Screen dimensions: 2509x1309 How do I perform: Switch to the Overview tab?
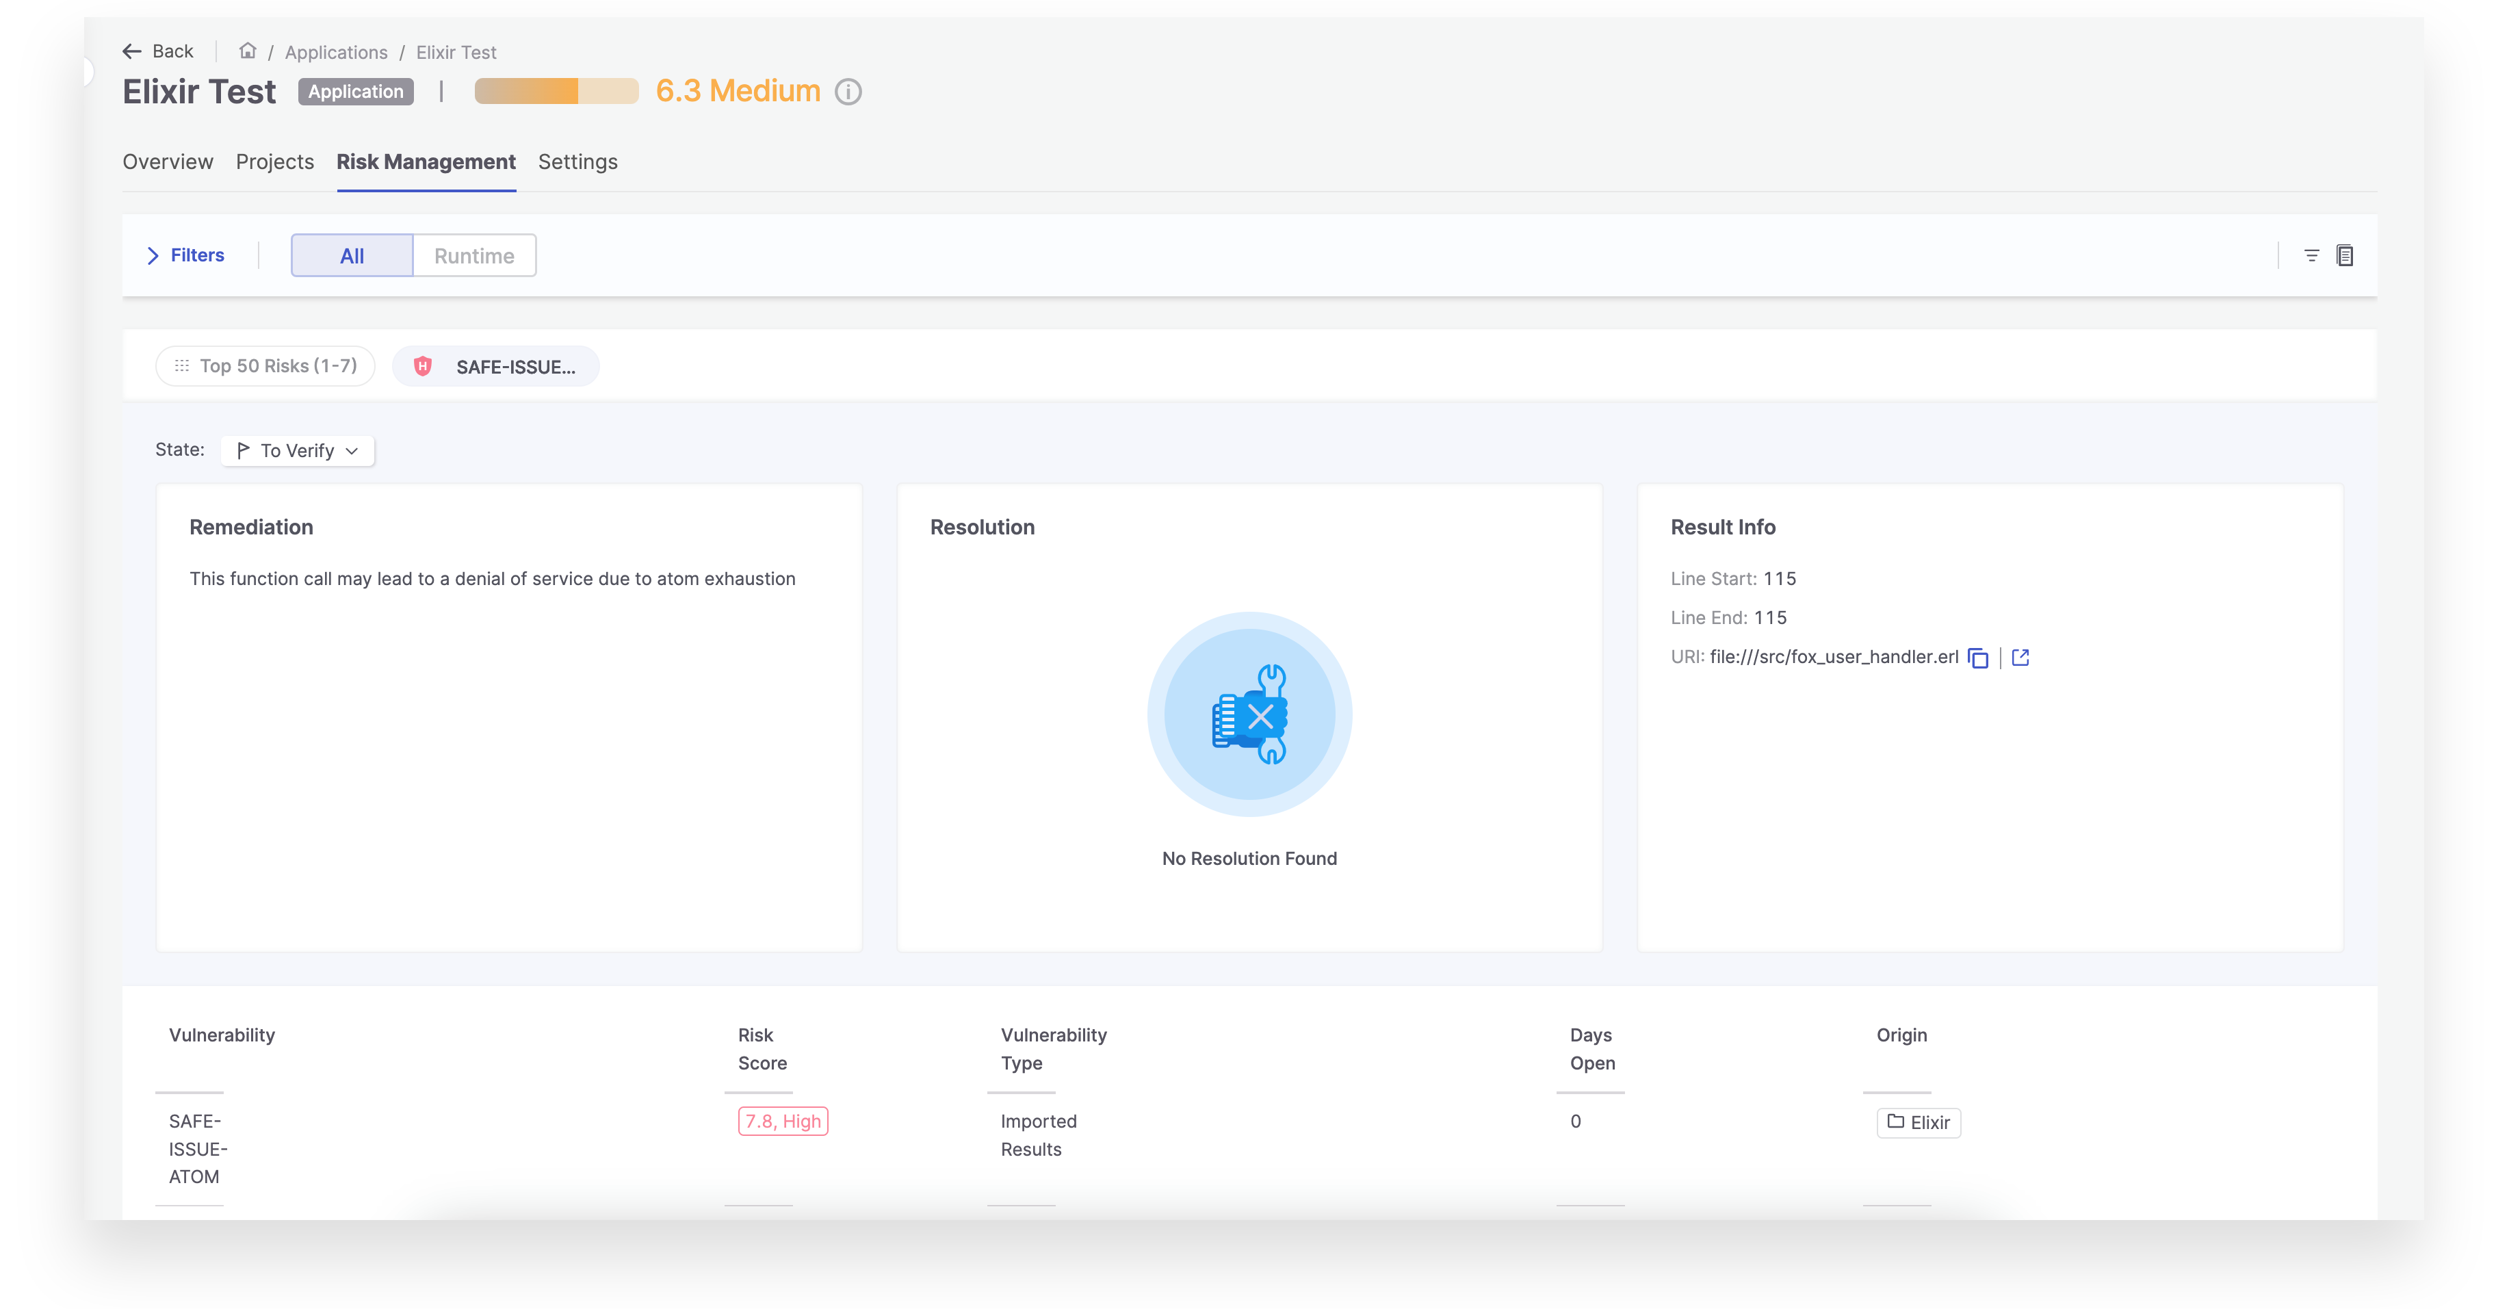click(x=168, y=161)
